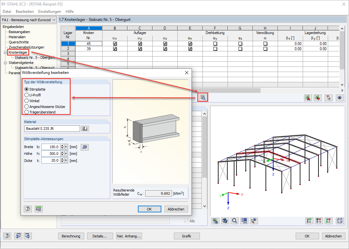This screenshot has height=249, width=349.
Task: Open Breite b value arrow menu
Action: pos(66,147)
